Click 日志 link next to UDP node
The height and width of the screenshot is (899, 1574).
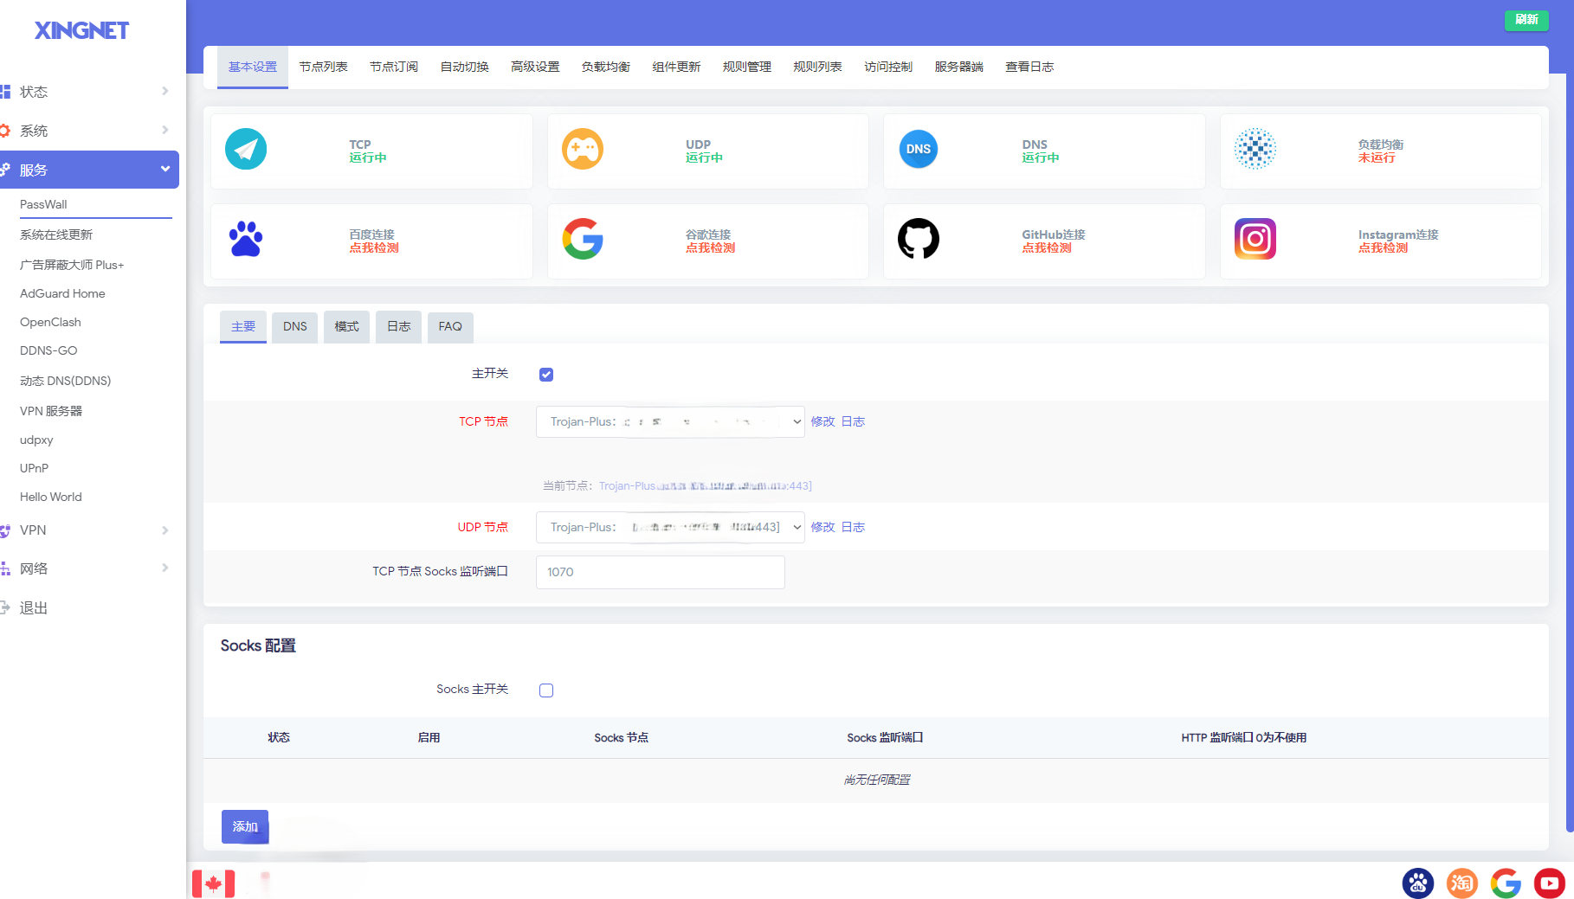pyautogui.click(x=854, y=527)
